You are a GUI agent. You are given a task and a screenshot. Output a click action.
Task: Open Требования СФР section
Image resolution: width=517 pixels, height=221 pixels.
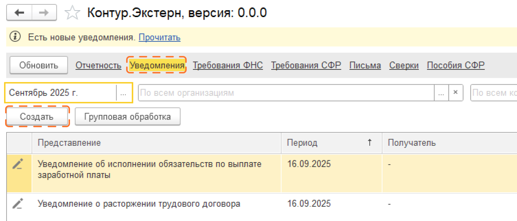[x=306, y=65]
